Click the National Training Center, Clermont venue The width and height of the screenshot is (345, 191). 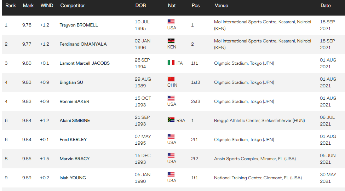(258, 178)
